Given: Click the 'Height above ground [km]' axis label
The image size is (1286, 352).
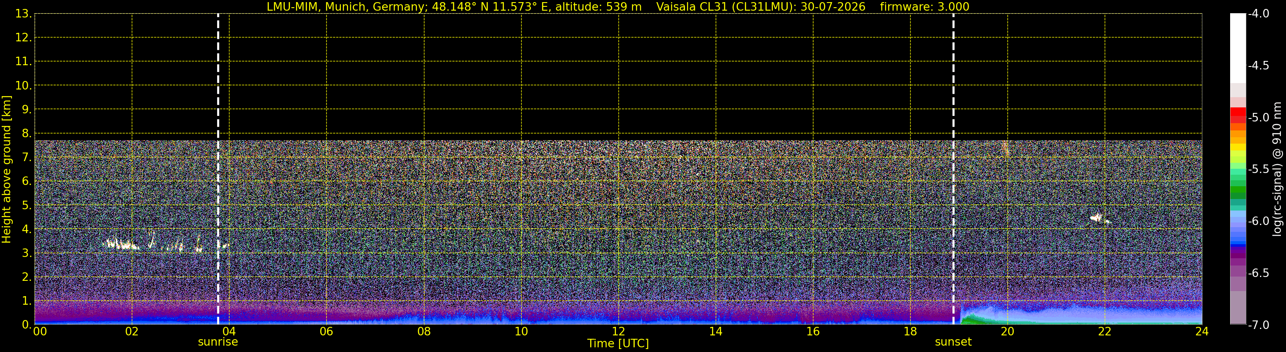Looking at the screenshot, I should (6, 170).
